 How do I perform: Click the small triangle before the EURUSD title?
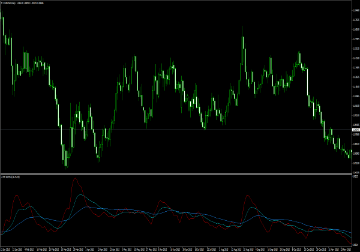click(2, 3)
